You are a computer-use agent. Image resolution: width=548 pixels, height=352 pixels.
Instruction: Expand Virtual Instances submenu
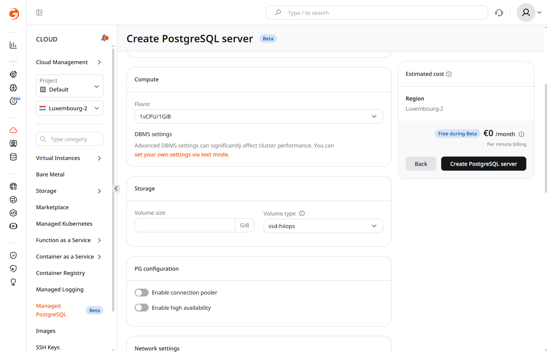pos(69,158)
